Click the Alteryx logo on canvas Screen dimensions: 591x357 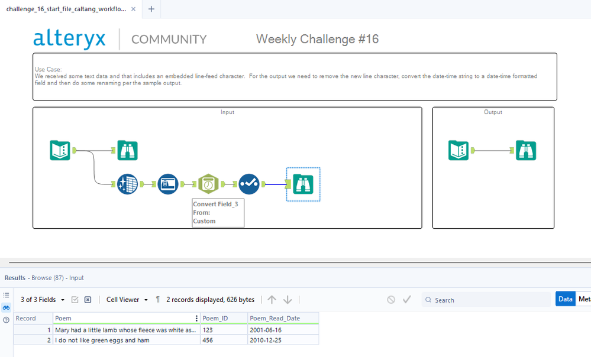click(x=69, y=39)
